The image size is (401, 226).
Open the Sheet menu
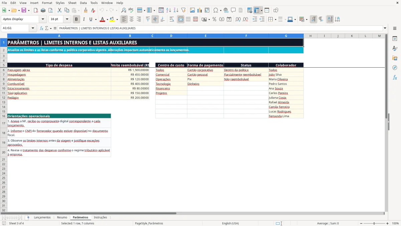[72, 3]
